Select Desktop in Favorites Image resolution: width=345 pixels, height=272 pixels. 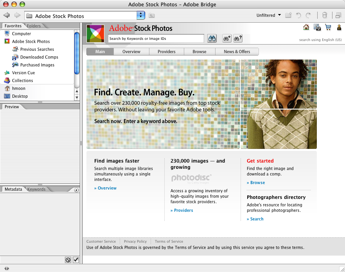click(x=20, y=96)
